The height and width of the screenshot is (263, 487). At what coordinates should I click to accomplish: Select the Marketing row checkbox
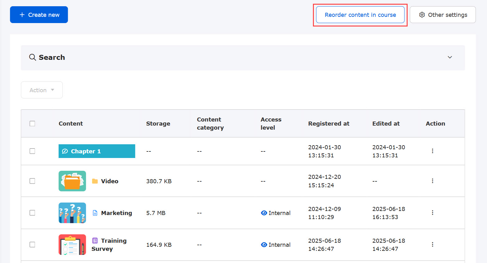click(32, 213)
